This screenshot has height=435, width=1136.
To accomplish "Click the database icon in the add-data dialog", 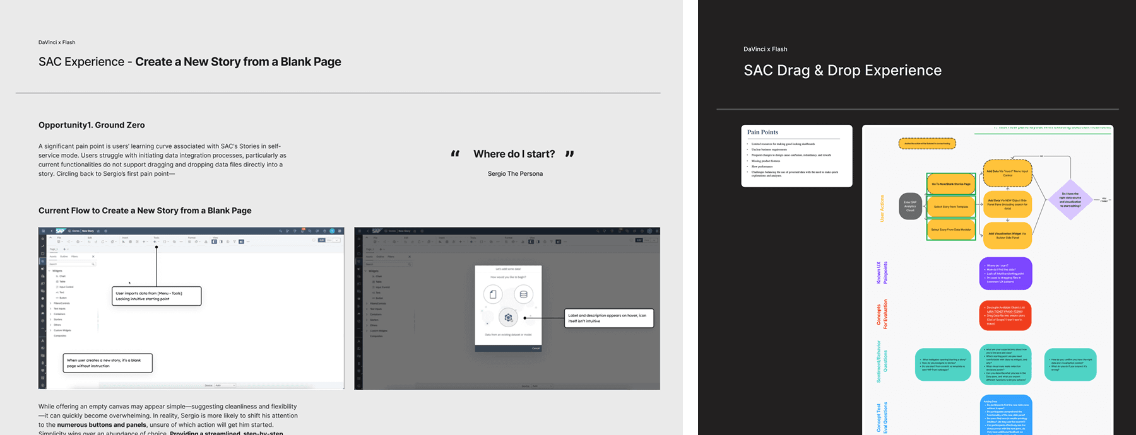I will (523, 294).
